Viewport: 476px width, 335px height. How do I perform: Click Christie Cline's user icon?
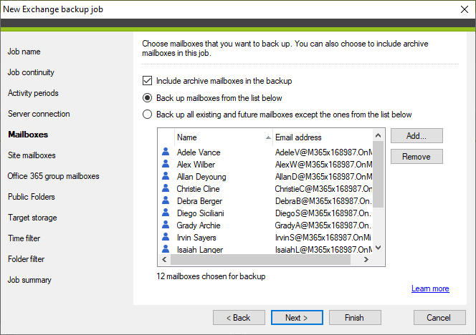166,189
